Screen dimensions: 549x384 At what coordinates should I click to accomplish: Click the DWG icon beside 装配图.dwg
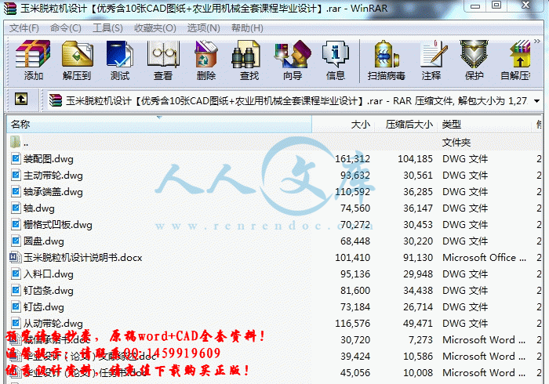pos(16,159)
